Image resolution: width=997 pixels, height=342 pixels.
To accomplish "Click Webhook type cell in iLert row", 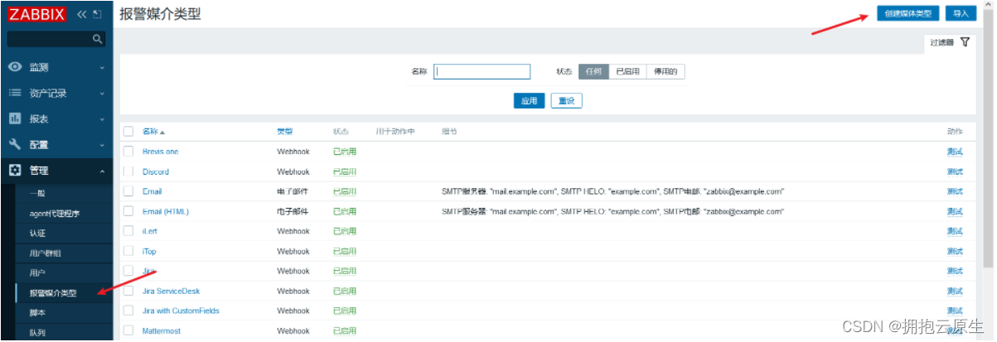I will tap(293, 231).
